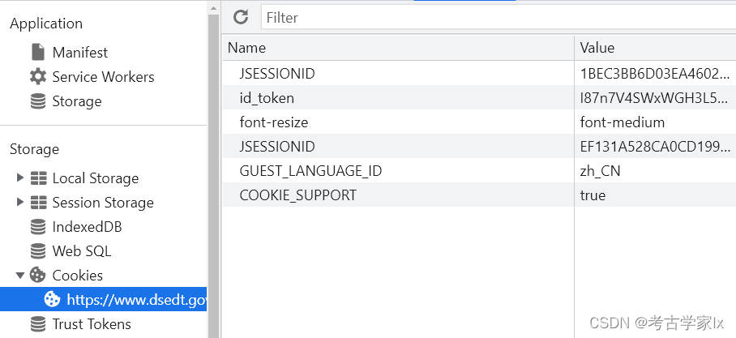
Task: Click the refresh cookies icon
Action: point(241,17)
